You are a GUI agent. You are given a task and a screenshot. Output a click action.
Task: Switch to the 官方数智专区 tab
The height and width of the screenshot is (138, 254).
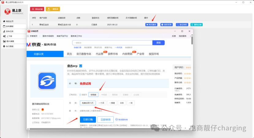pos(84,54)
